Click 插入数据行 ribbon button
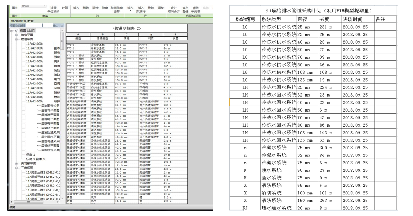 point(141,10)
